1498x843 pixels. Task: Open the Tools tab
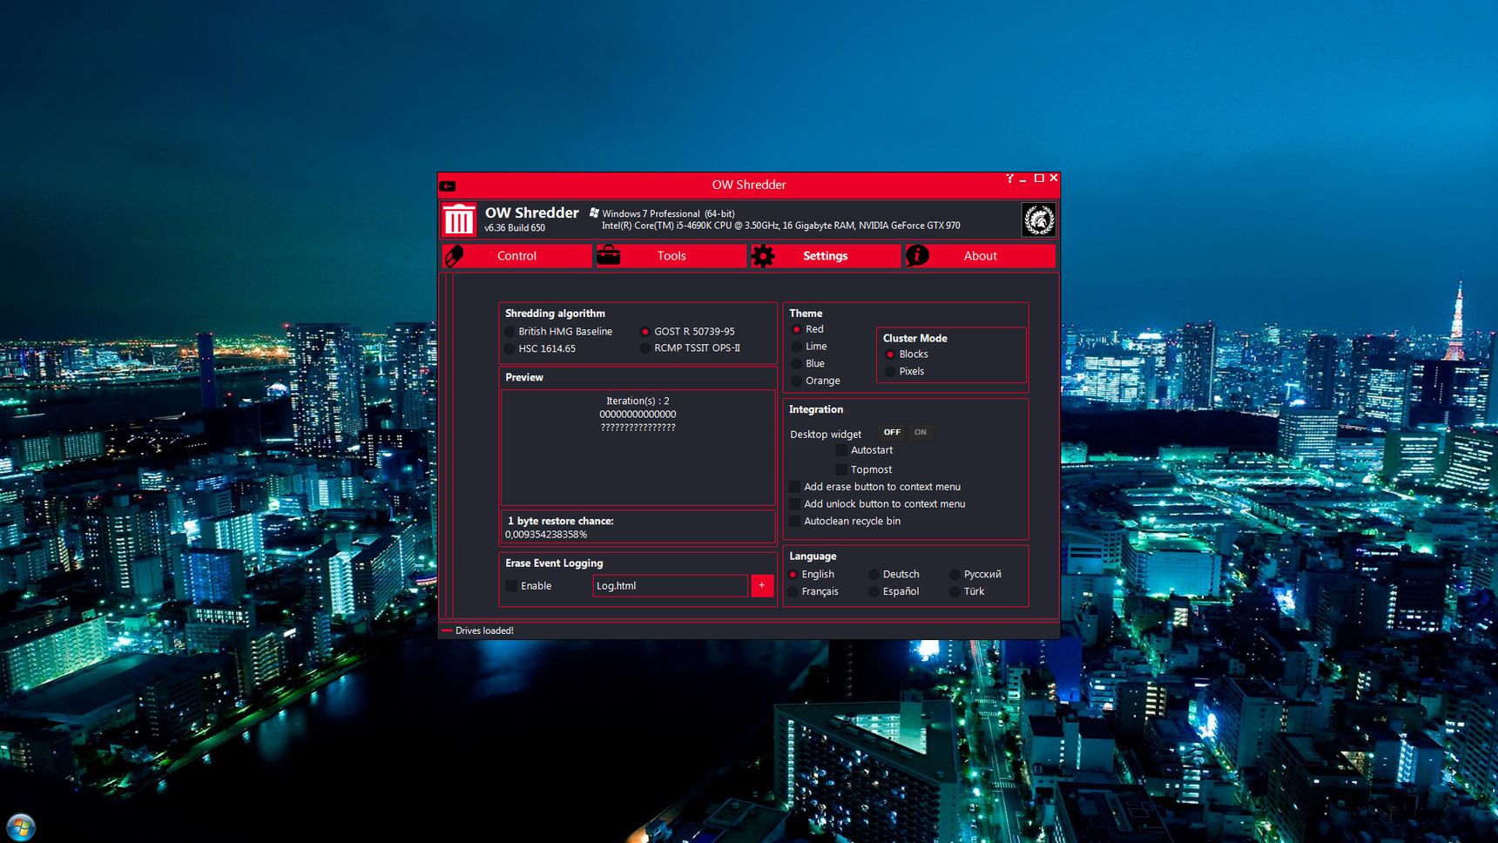click(x=671, y=256)
